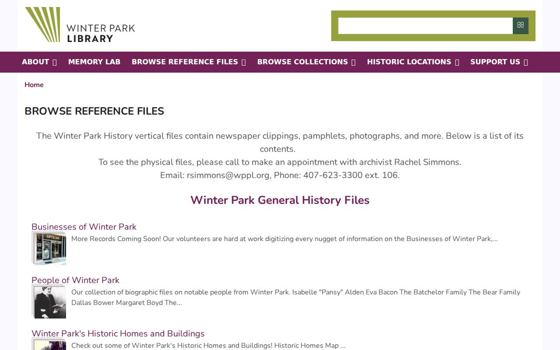This screenshot has height=350, width=560.
Task: Expand Support Us dropdown arrow
Action: 526,62
